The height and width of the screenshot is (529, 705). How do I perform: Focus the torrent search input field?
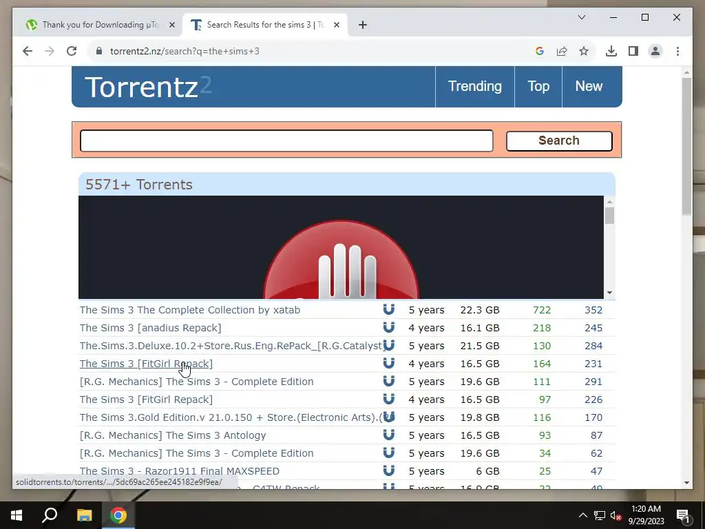(286, 141)
